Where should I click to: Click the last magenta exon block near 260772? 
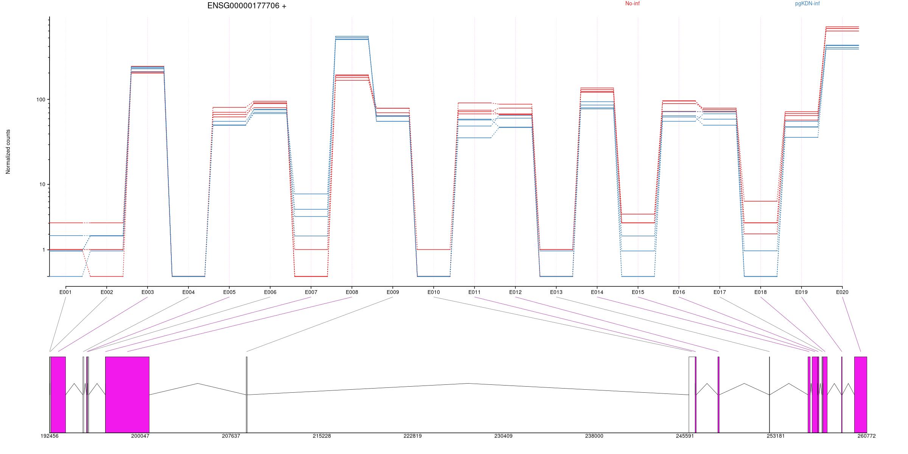point(861,395)
